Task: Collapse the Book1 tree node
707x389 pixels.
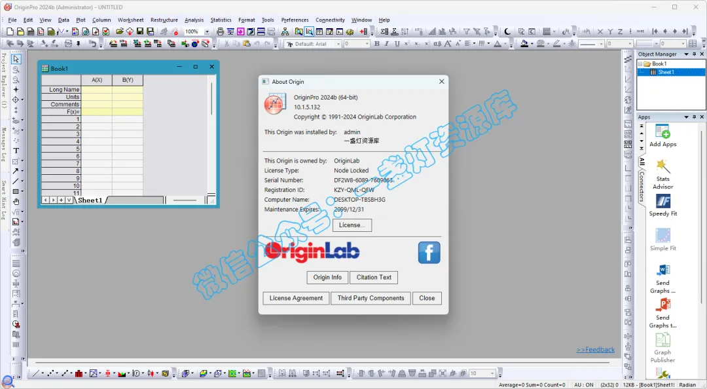Action: tap(640, 64)
